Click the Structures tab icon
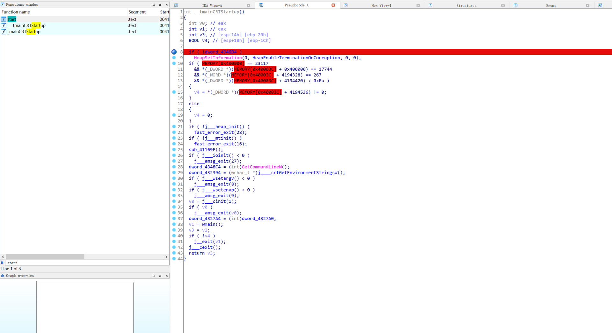Image resolution: width=612 pixels, height=333 pixels. tap(431, 5)
